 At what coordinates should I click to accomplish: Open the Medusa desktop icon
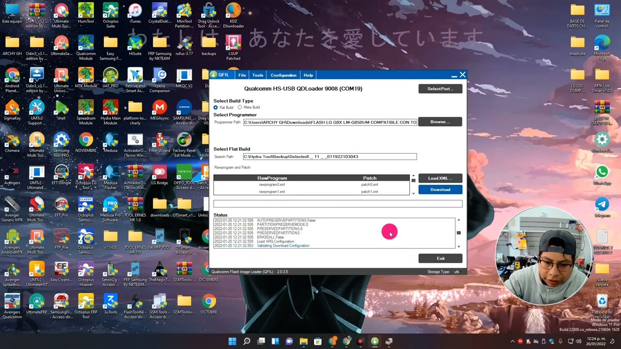point(111,143)
